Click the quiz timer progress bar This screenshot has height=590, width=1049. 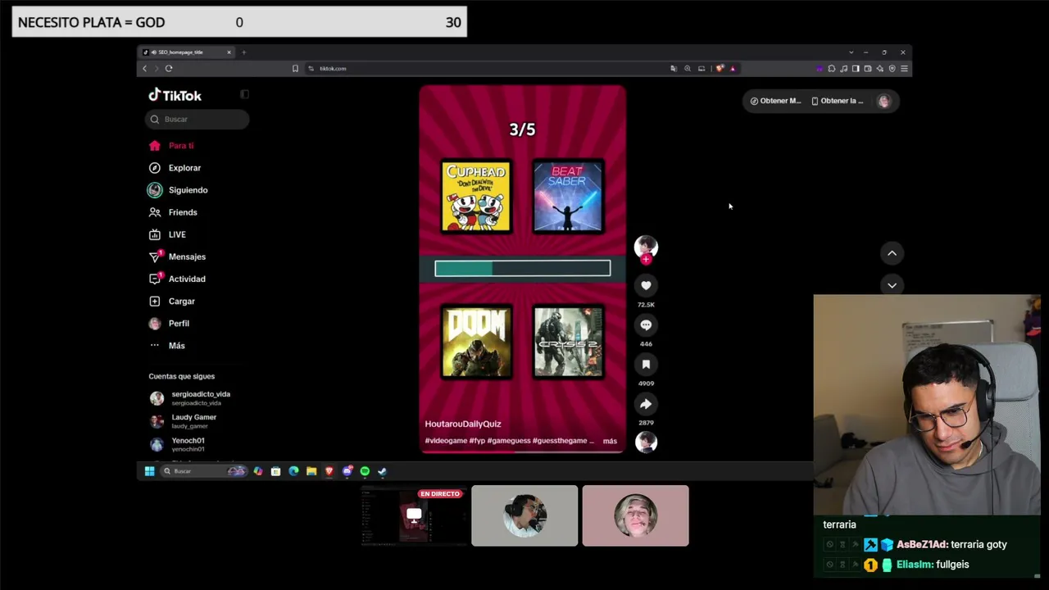[x=522, y=269]
